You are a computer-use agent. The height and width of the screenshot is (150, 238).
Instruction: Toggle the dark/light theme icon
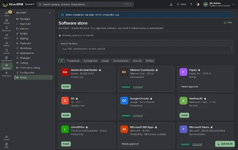tap(198, 4)
